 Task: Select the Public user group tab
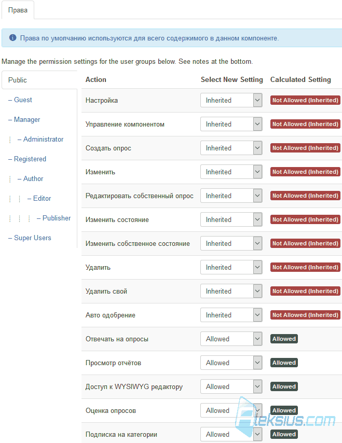click(39, 80)
